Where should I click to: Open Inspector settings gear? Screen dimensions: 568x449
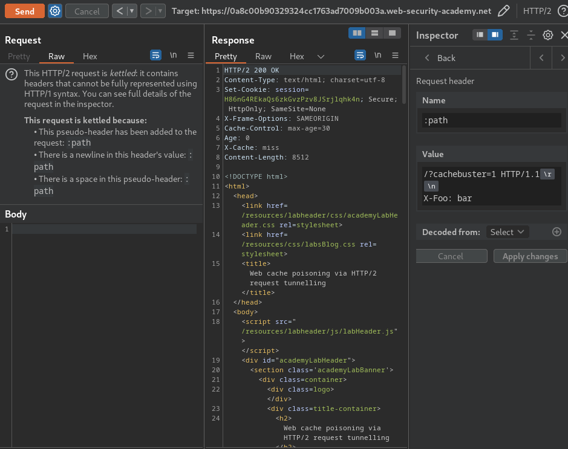click(x=547, y=35)
